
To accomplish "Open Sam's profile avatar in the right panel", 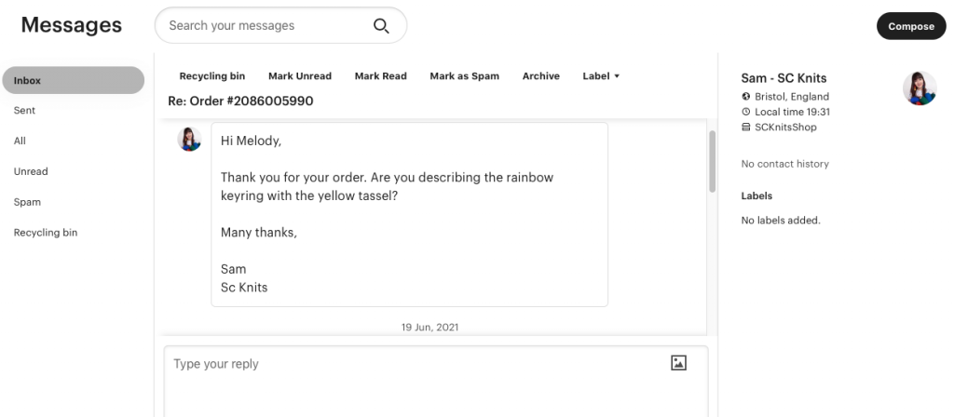I will pos(920,88).
